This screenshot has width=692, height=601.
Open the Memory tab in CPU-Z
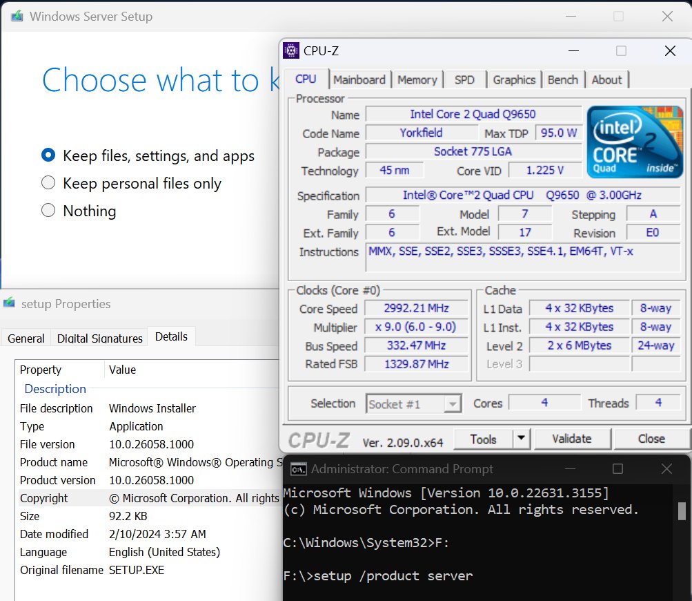point(417,79)
